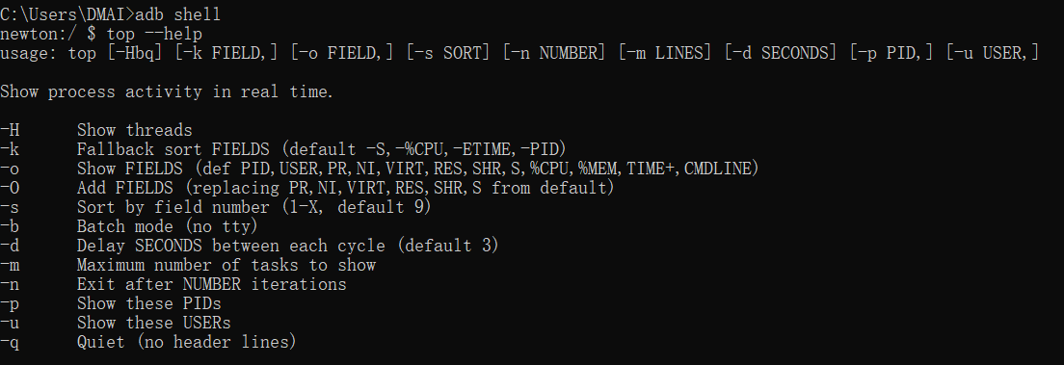Click the 'top --help' command line
Viewport: 1064px width, 365px height.
(154, 34)
